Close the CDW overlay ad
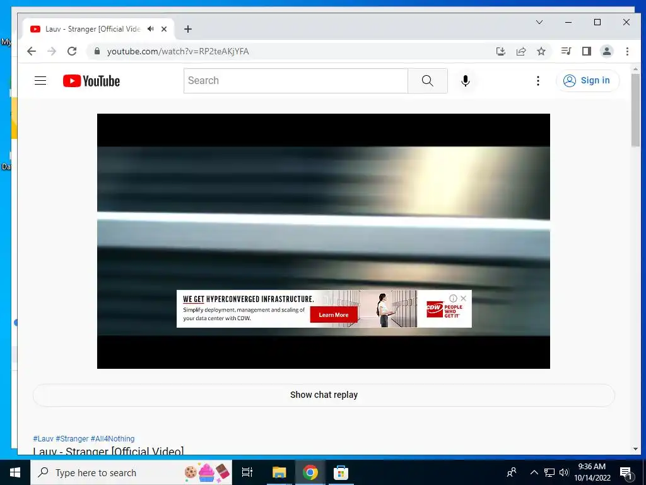Viewport: 646px width, 485px height. 464,298
